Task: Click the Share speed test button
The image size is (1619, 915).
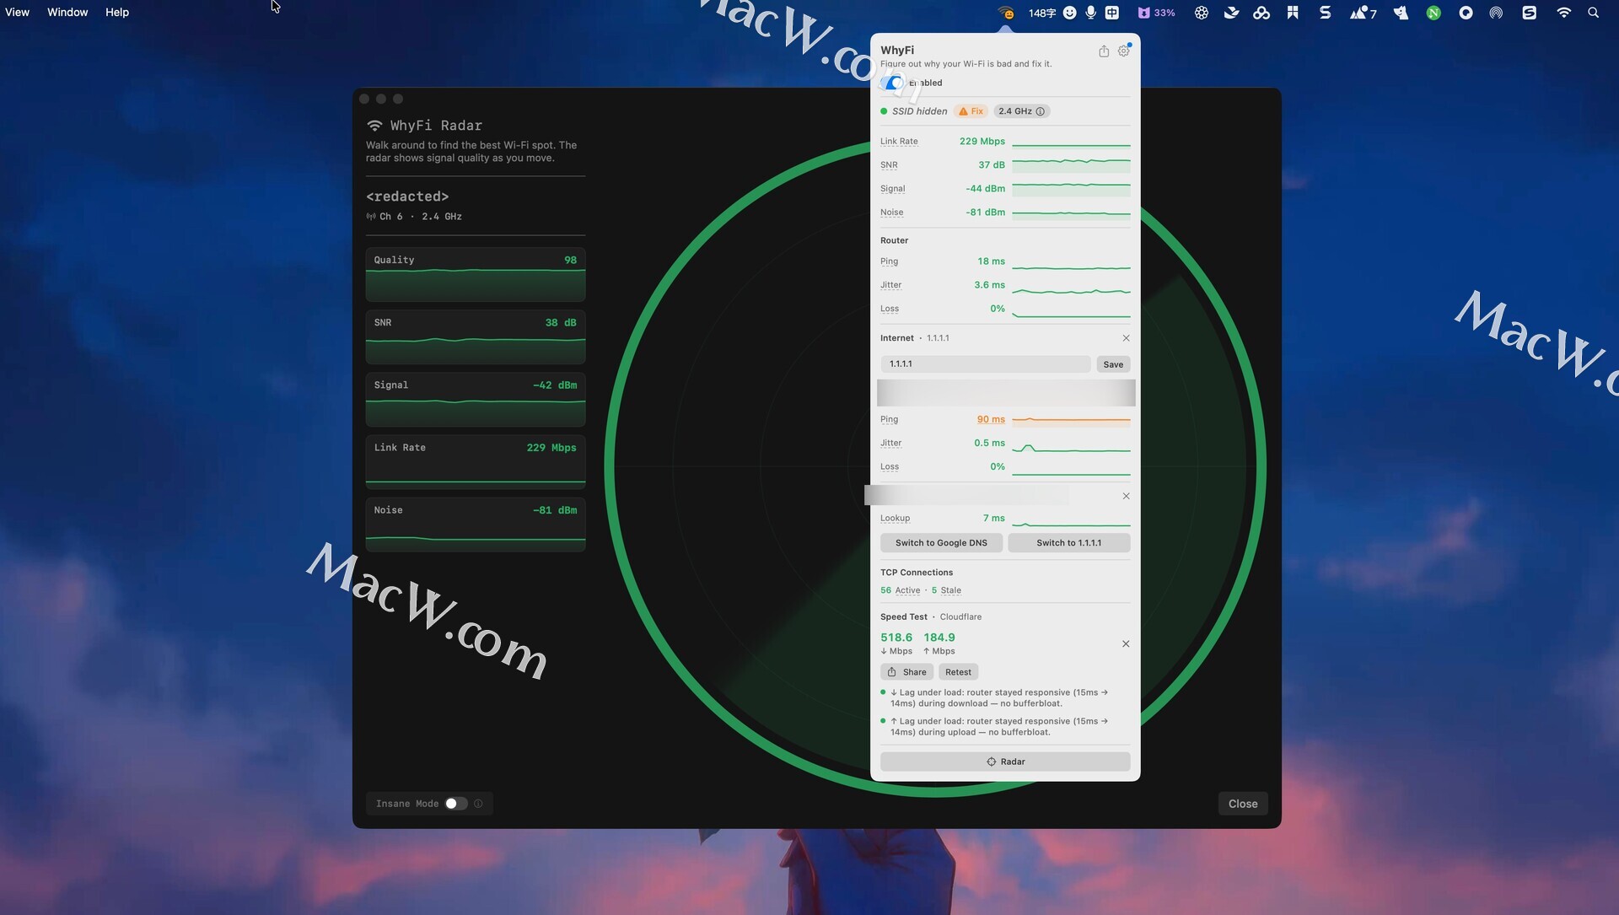Action: coord(906,672)
